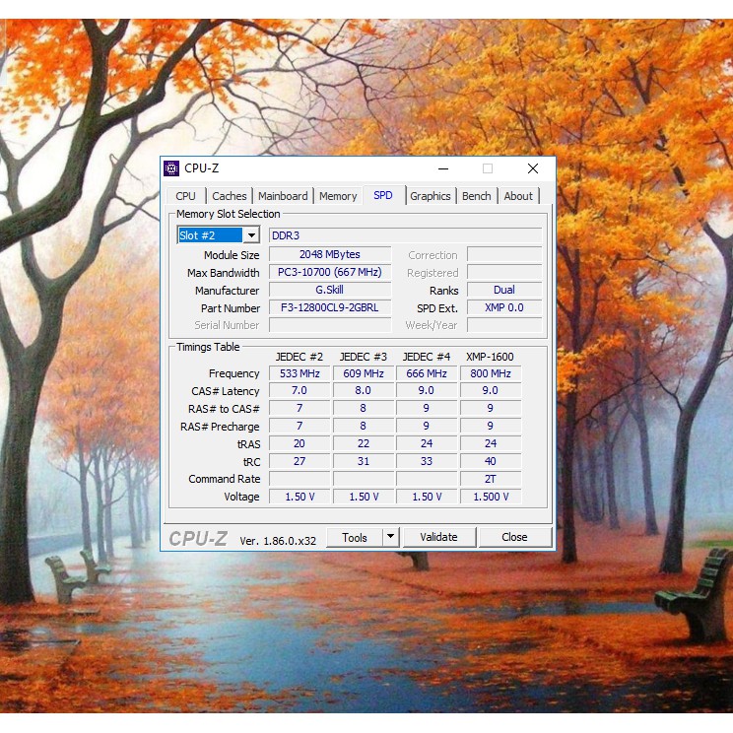Open the Tools dropdown arrow
The height and width of the screenshot is (733, 733).
coord(390,537)
